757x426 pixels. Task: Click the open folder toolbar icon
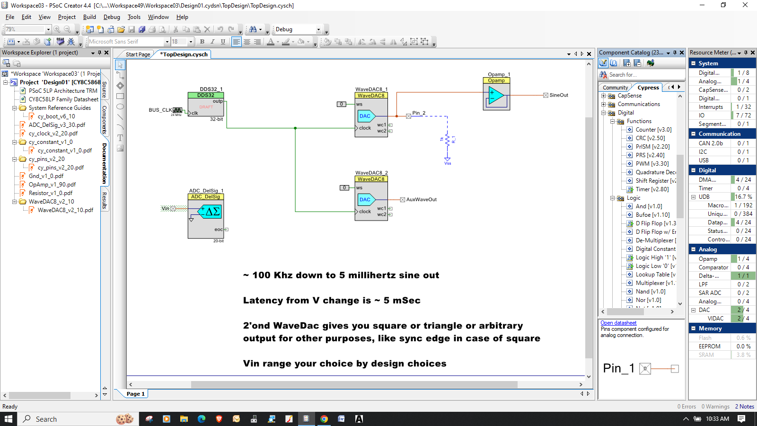pyautogui.click(x=121, y=29)
